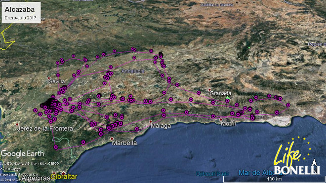Click the Djibouti Bank label
The image size is (326, 183).
(212, 174)
